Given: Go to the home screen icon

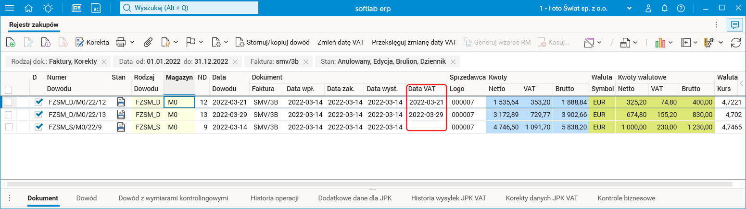Looking at the screenshot, I should click(28, 8).
